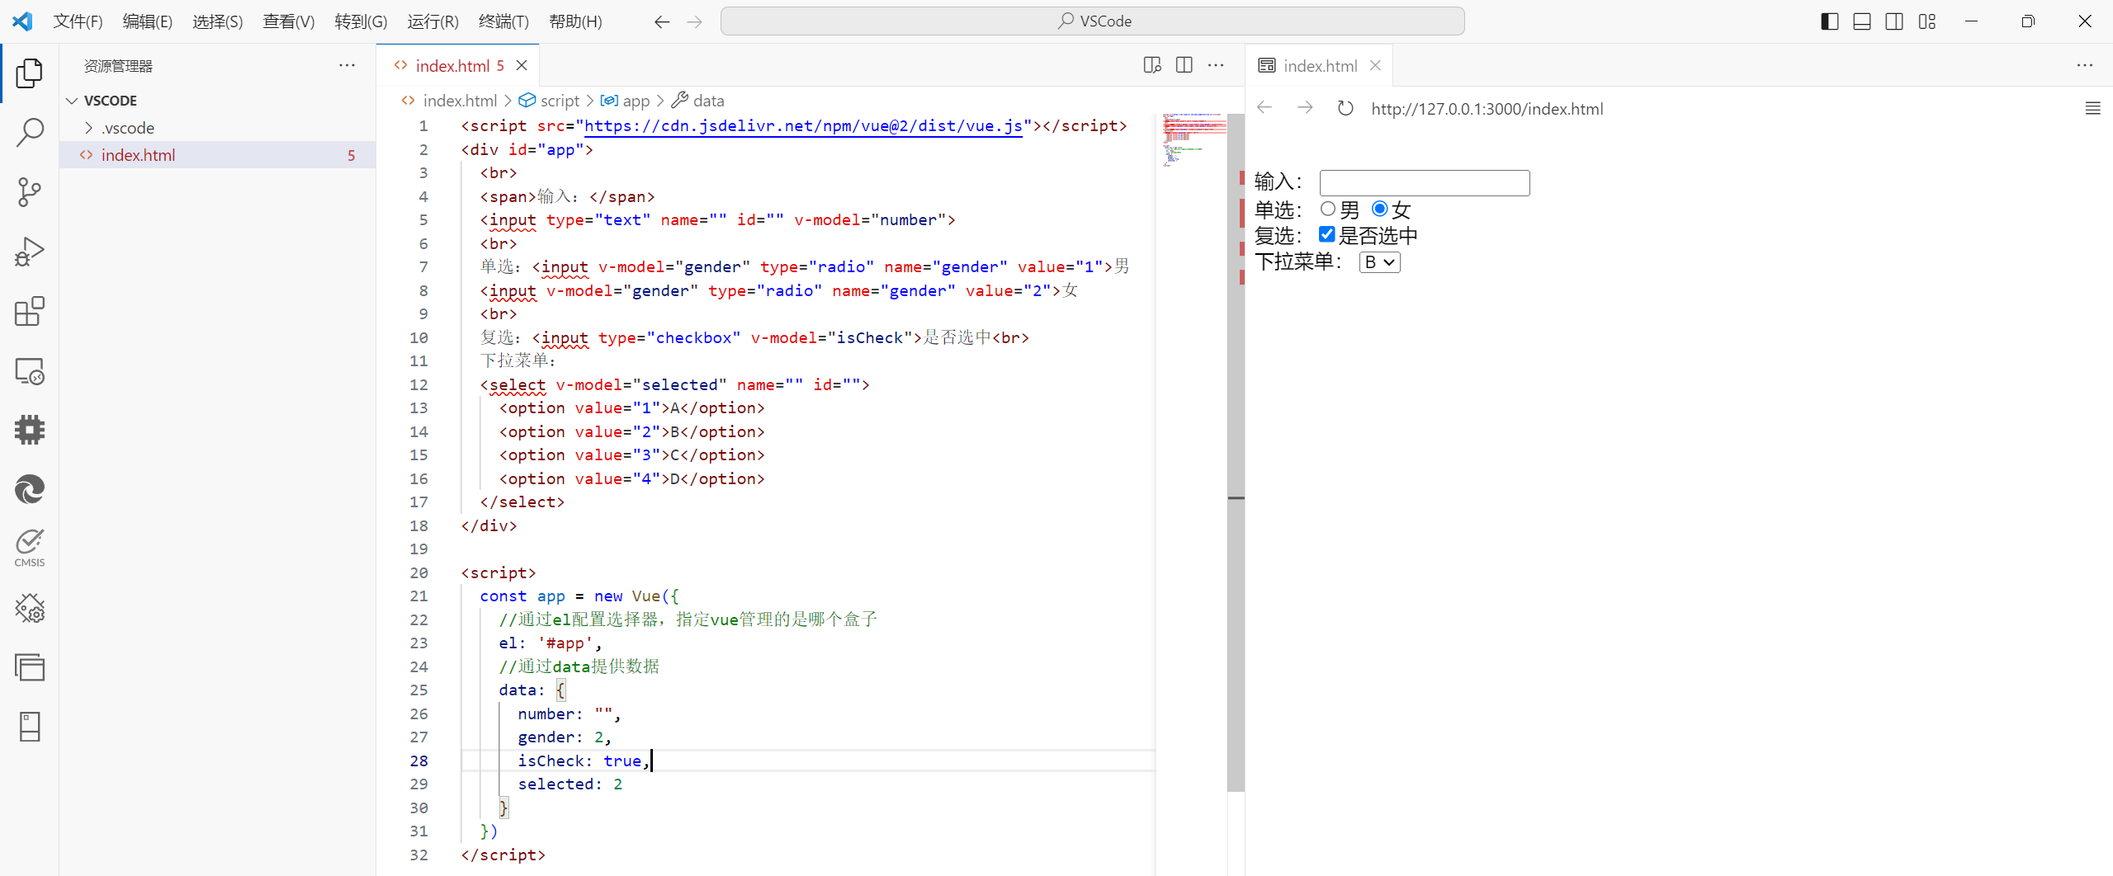Open index.html in the Explorer tree
2113x876 pixels.
click(x=217, y=155)
